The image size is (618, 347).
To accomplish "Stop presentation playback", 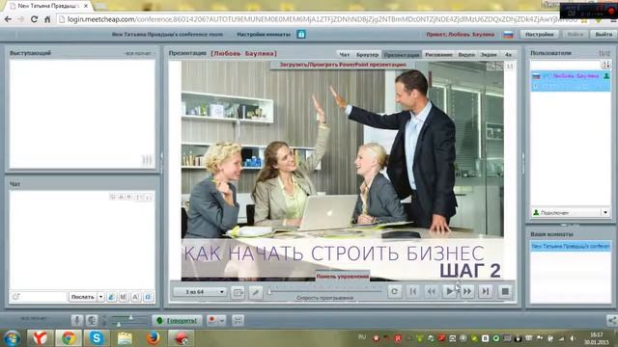I will click(505, 291).
